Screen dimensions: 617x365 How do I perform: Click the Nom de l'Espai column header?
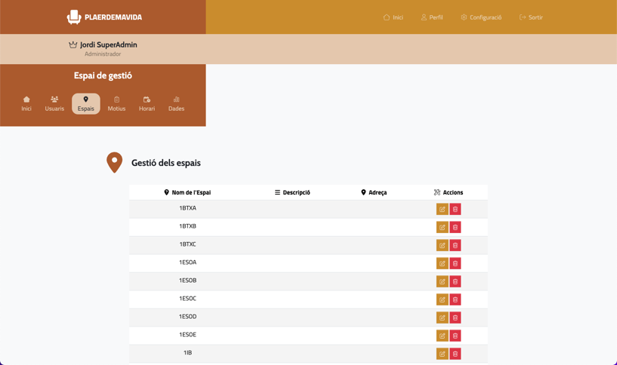tap(187, 192)
